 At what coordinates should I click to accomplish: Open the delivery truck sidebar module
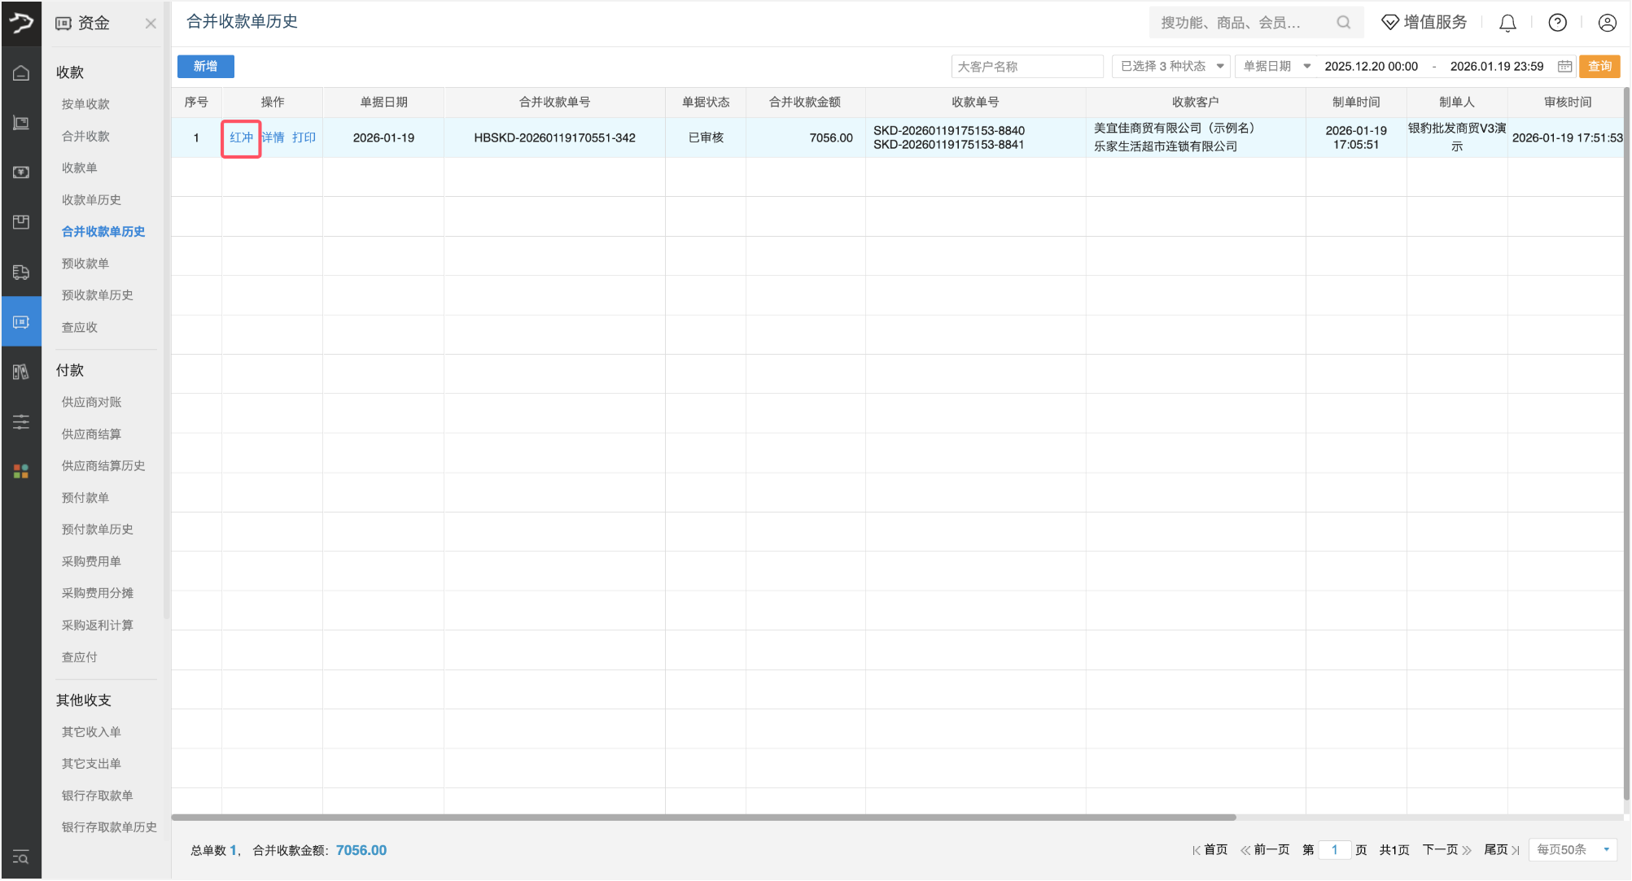(x=21, y=273)
